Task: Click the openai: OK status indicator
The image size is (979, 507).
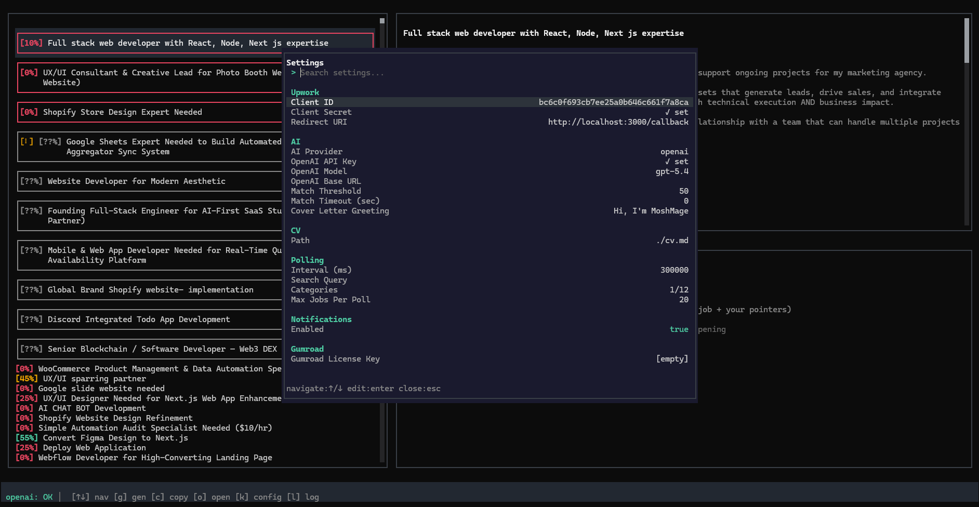Action: pyautogui.click(x=29, y=497)
